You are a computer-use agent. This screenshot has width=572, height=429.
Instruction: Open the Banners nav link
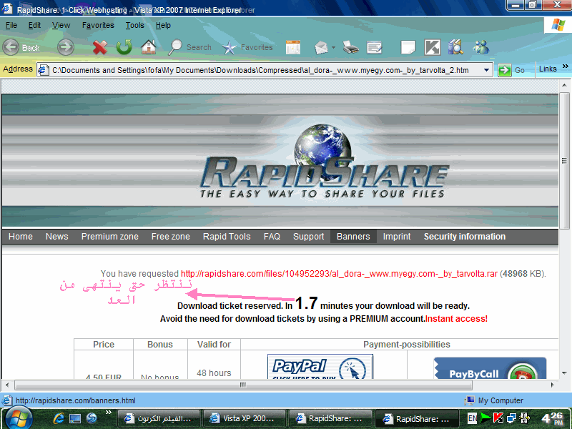353,237
